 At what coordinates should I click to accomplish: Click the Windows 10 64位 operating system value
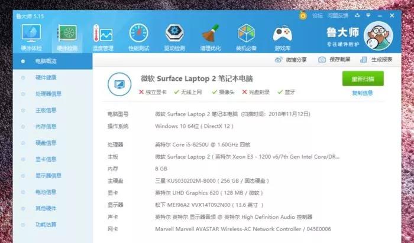[x=195, y=126]
